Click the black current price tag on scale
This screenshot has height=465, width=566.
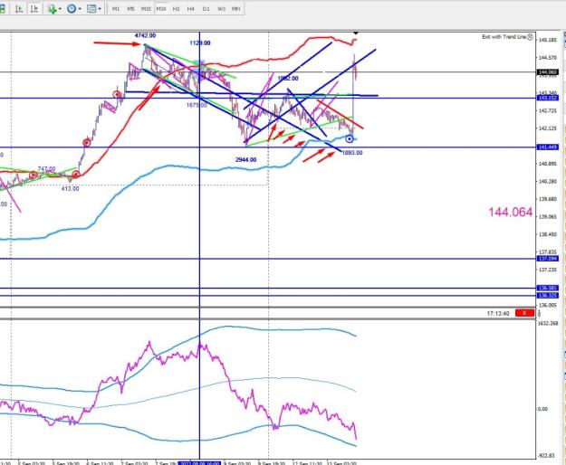click(548, 72)
